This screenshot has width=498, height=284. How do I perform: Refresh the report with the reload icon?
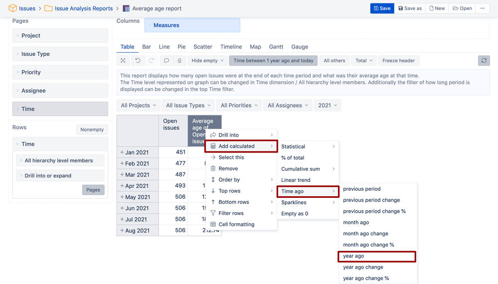484,61
